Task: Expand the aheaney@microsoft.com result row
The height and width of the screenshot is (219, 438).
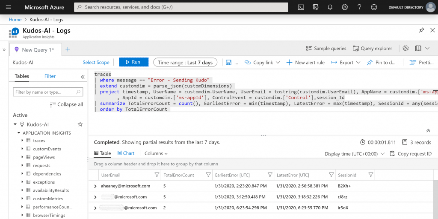Action: pyautogui.click(x=95, y=186)
